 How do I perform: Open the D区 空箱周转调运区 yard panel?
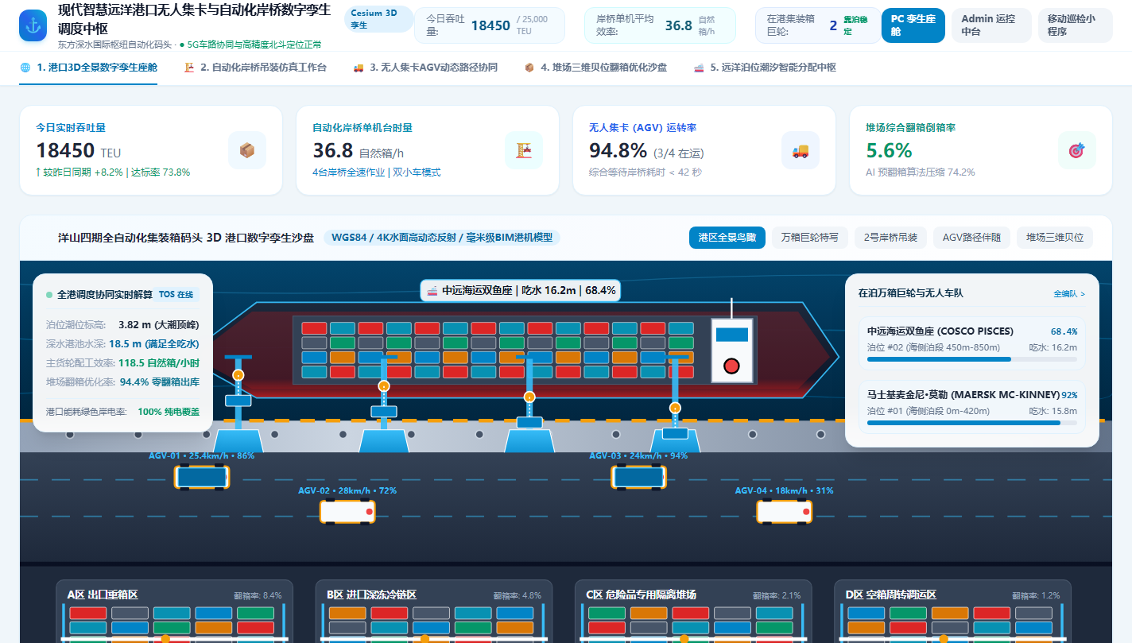[953, 611]
